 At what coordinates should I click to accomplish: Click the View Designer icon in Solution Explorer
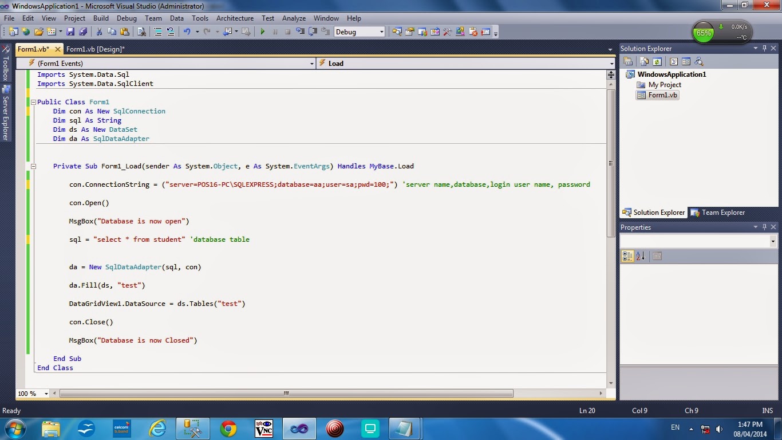686,62
